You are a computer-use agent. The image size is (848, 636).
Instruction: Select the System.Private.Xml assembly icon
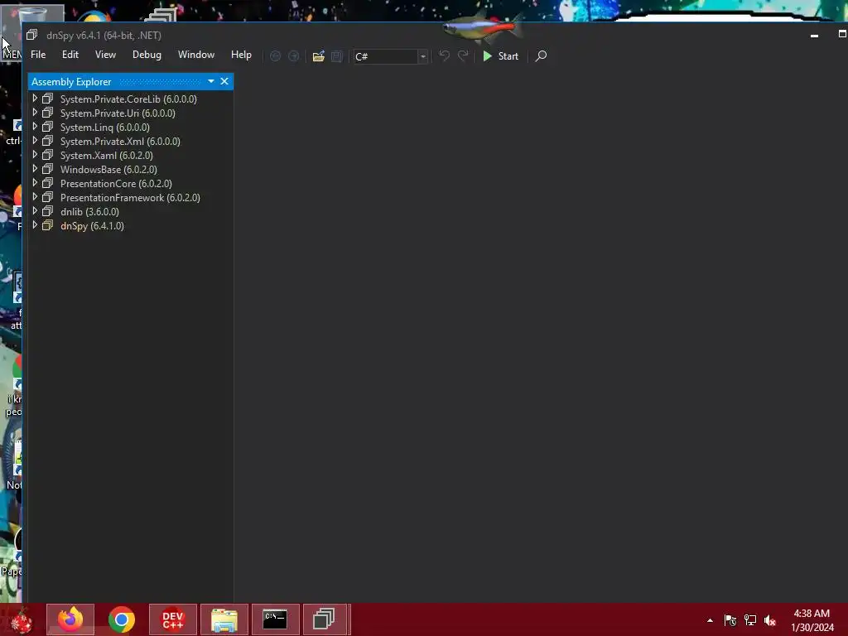click(x=47, y=141)
